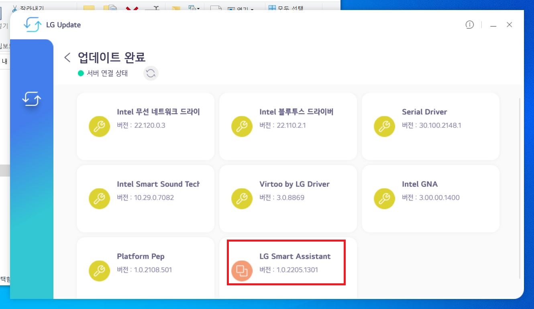Click version text 30.100.2148.1

440,125
